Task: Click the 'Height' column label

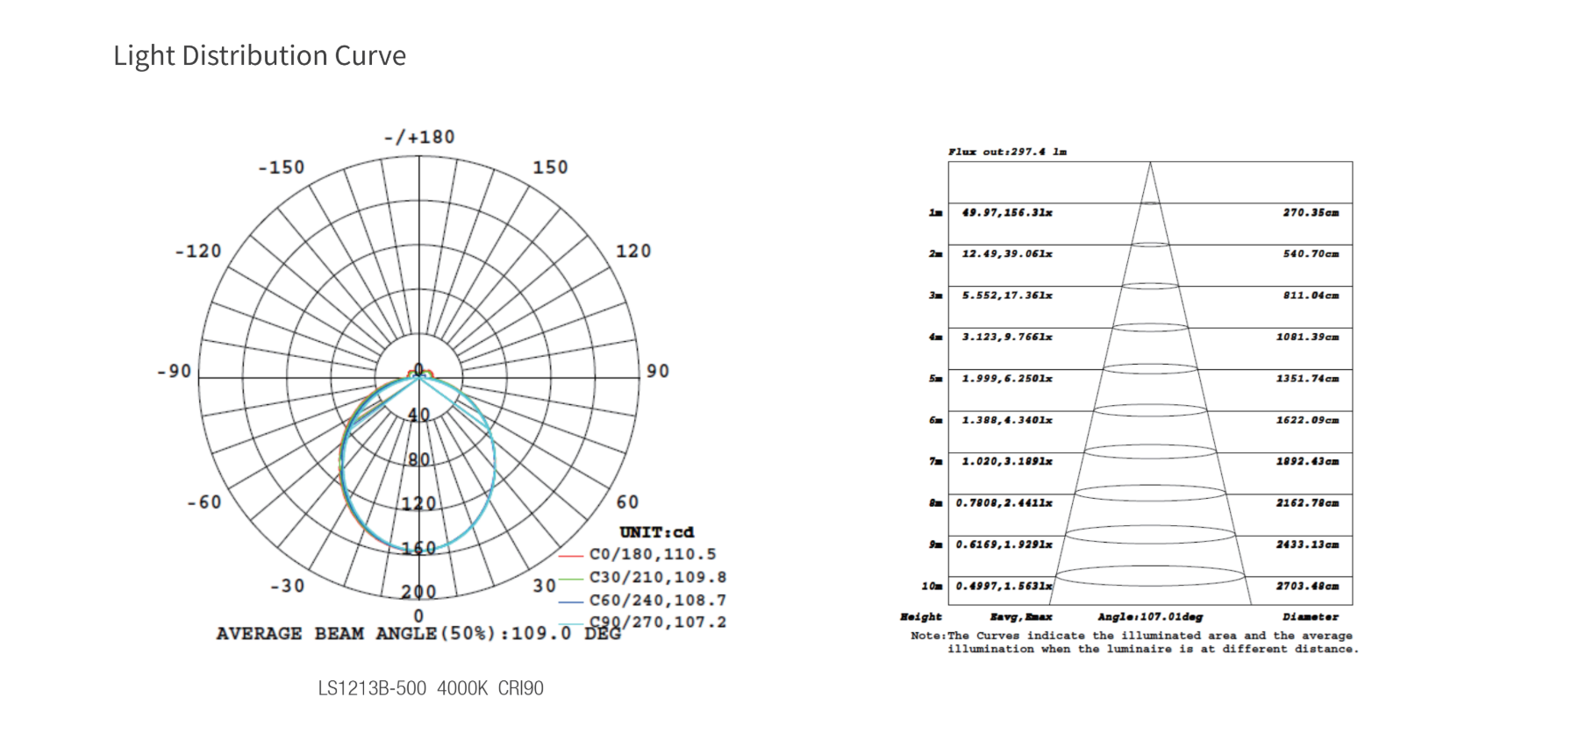Action: click(921, 617)
